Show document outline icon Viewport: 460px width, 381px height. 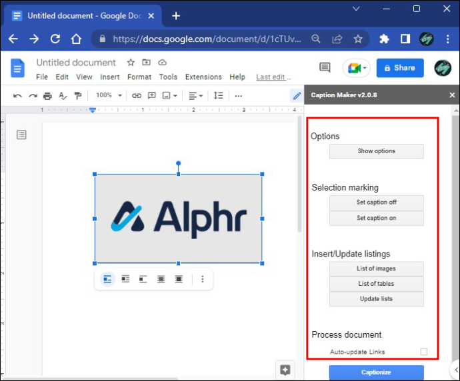tap(21, 135)
